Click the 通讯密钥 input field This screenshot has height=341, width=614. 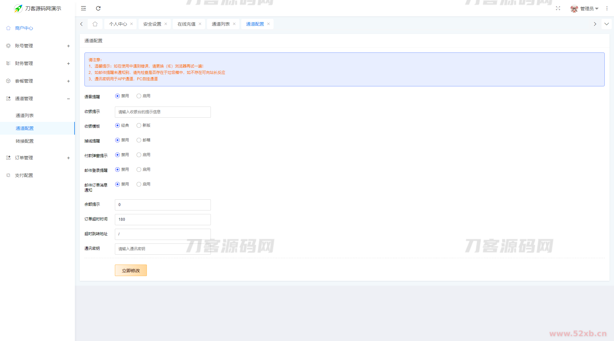163,249
